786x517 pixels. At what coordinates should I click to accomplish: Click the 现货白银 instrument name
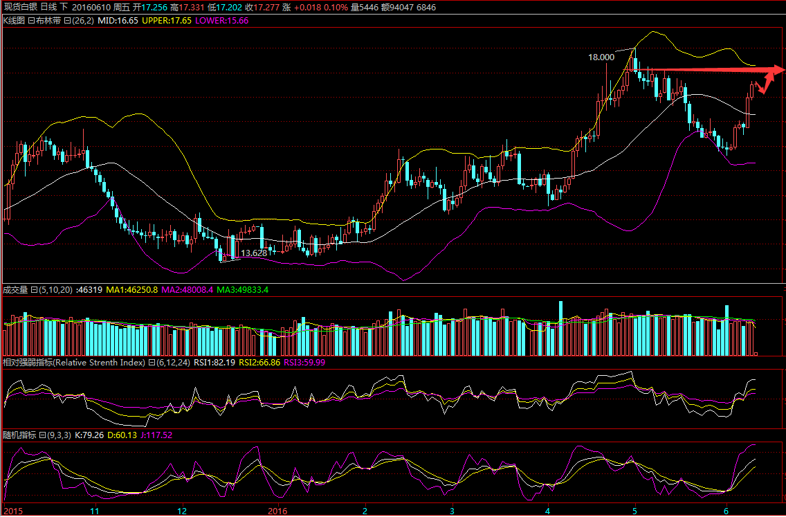(x=20, y=7)
